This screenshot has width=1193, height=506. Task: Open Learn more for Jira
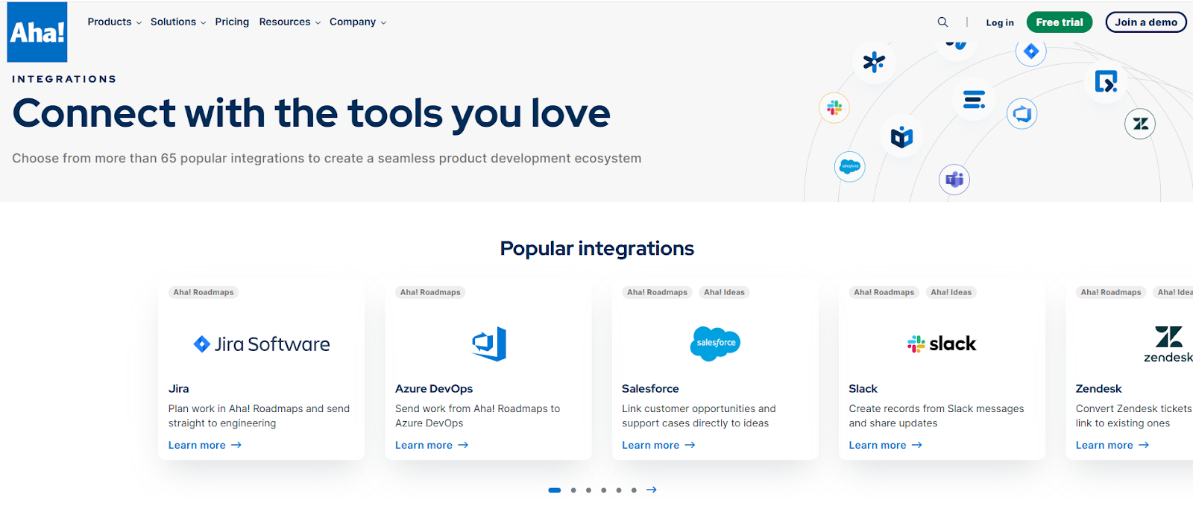click(205, 445)
